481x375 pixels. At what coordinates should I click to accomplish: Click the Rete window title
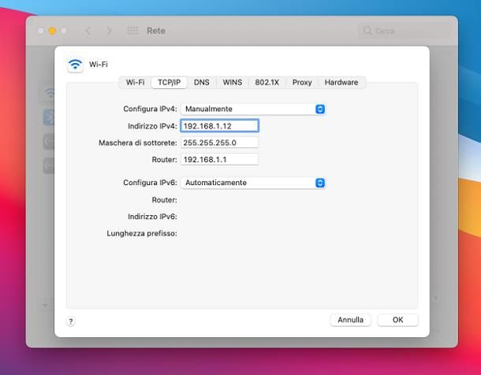(156, 31)
